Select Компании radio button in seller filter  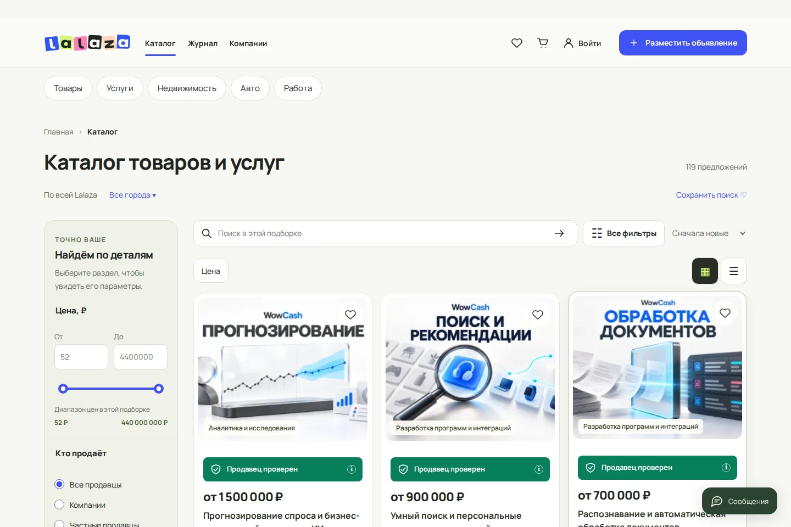(59, 504)
